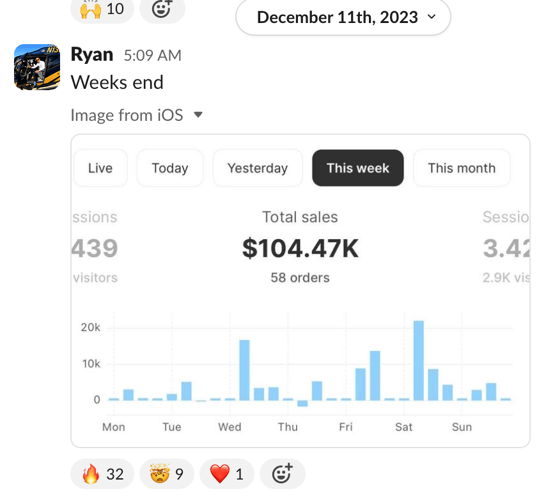546x500 pixels.
Task: Switch to the Today tab
Action: pyautogui.click(x=170, y=168)
